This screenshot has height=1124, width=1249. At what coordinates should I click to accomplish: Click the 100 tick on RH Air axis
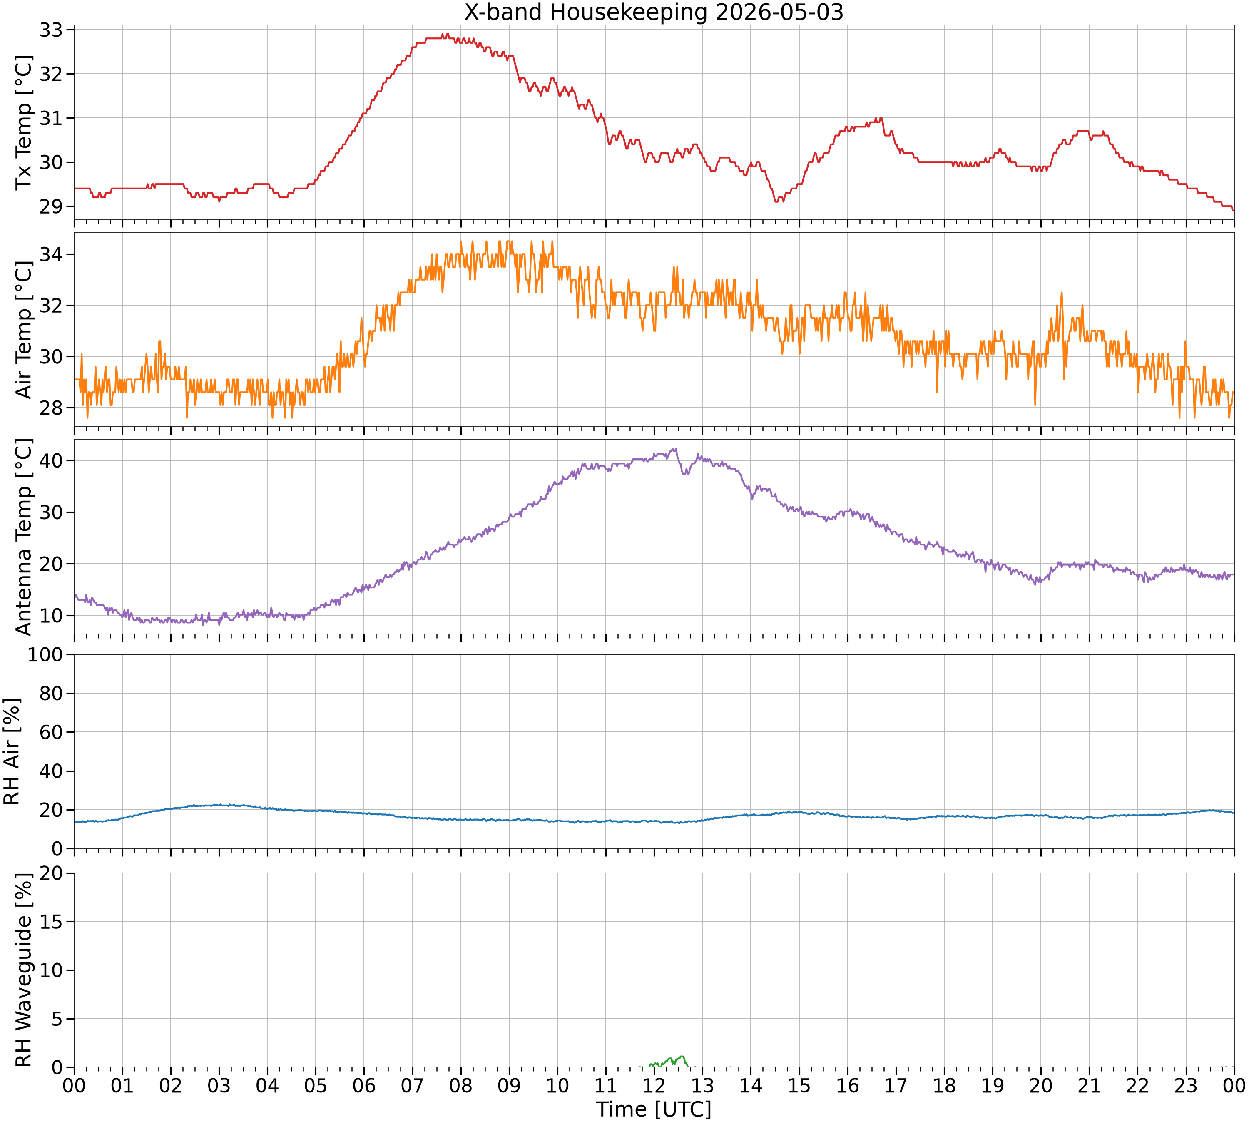(45, 655)
